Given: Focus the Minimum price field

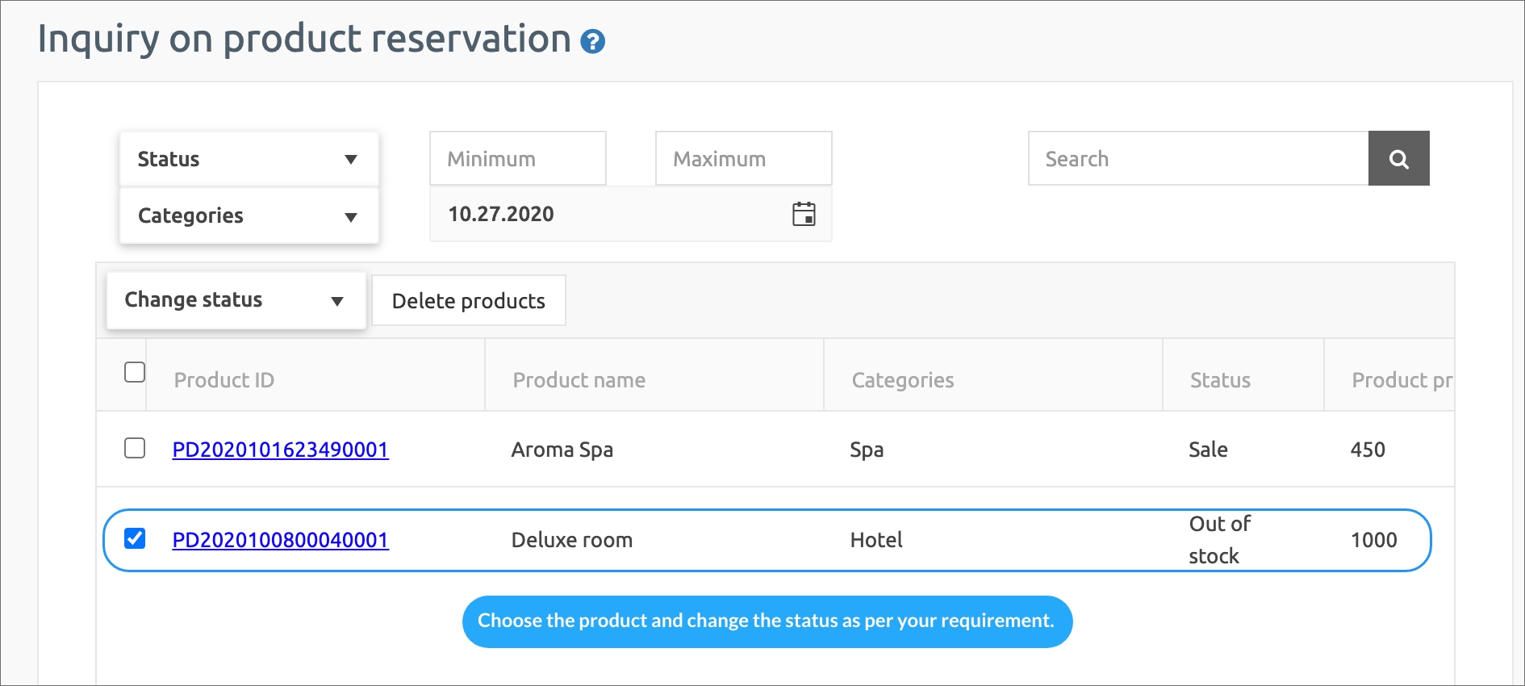Looking at the screenshot, I should point(517,159).
